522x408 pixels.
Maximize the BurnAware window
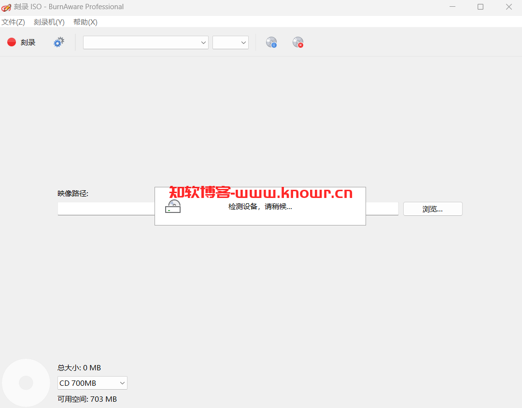(x=480, y=7)
